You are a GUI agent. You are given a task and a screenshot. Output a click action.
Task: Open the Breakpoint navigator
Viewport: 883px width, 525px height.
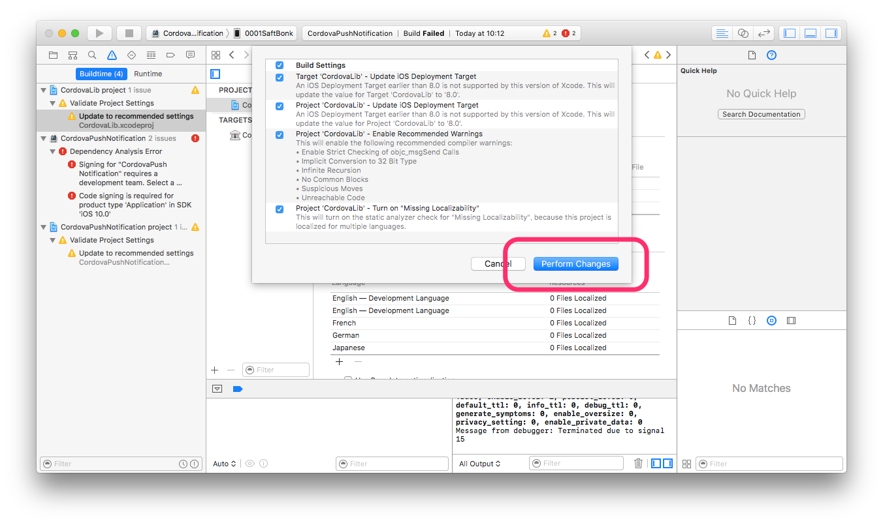click(170, 55)
